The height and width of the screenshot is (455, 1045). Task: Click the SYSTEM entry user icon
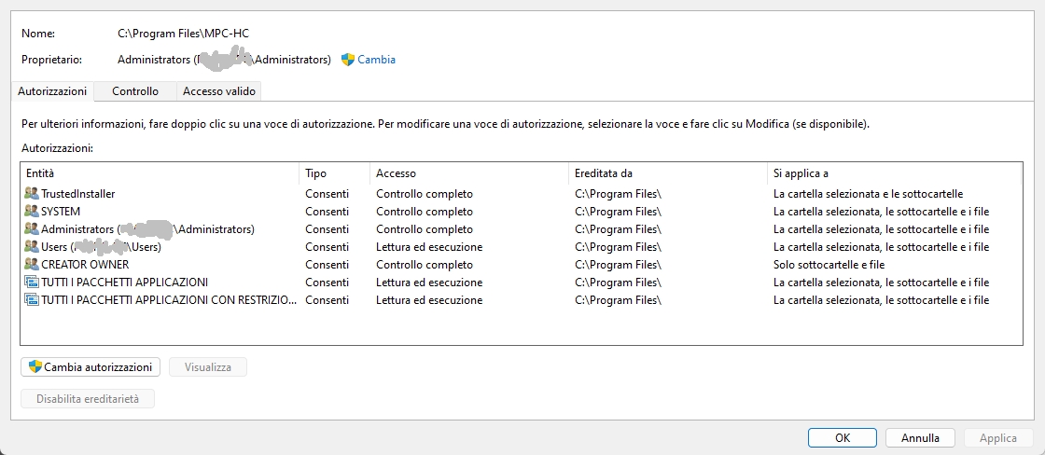[x=32, y=211]
